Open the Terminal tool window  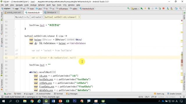tap(58, 94)
